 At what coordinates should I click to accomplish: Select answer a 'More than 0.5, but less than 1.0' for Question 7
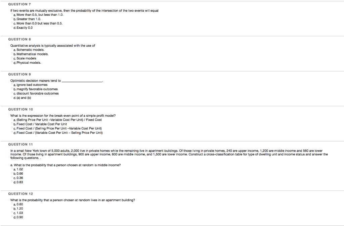11,15
